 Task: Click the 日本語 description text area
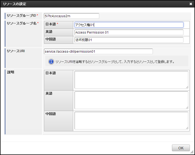(x=131, y=80)
